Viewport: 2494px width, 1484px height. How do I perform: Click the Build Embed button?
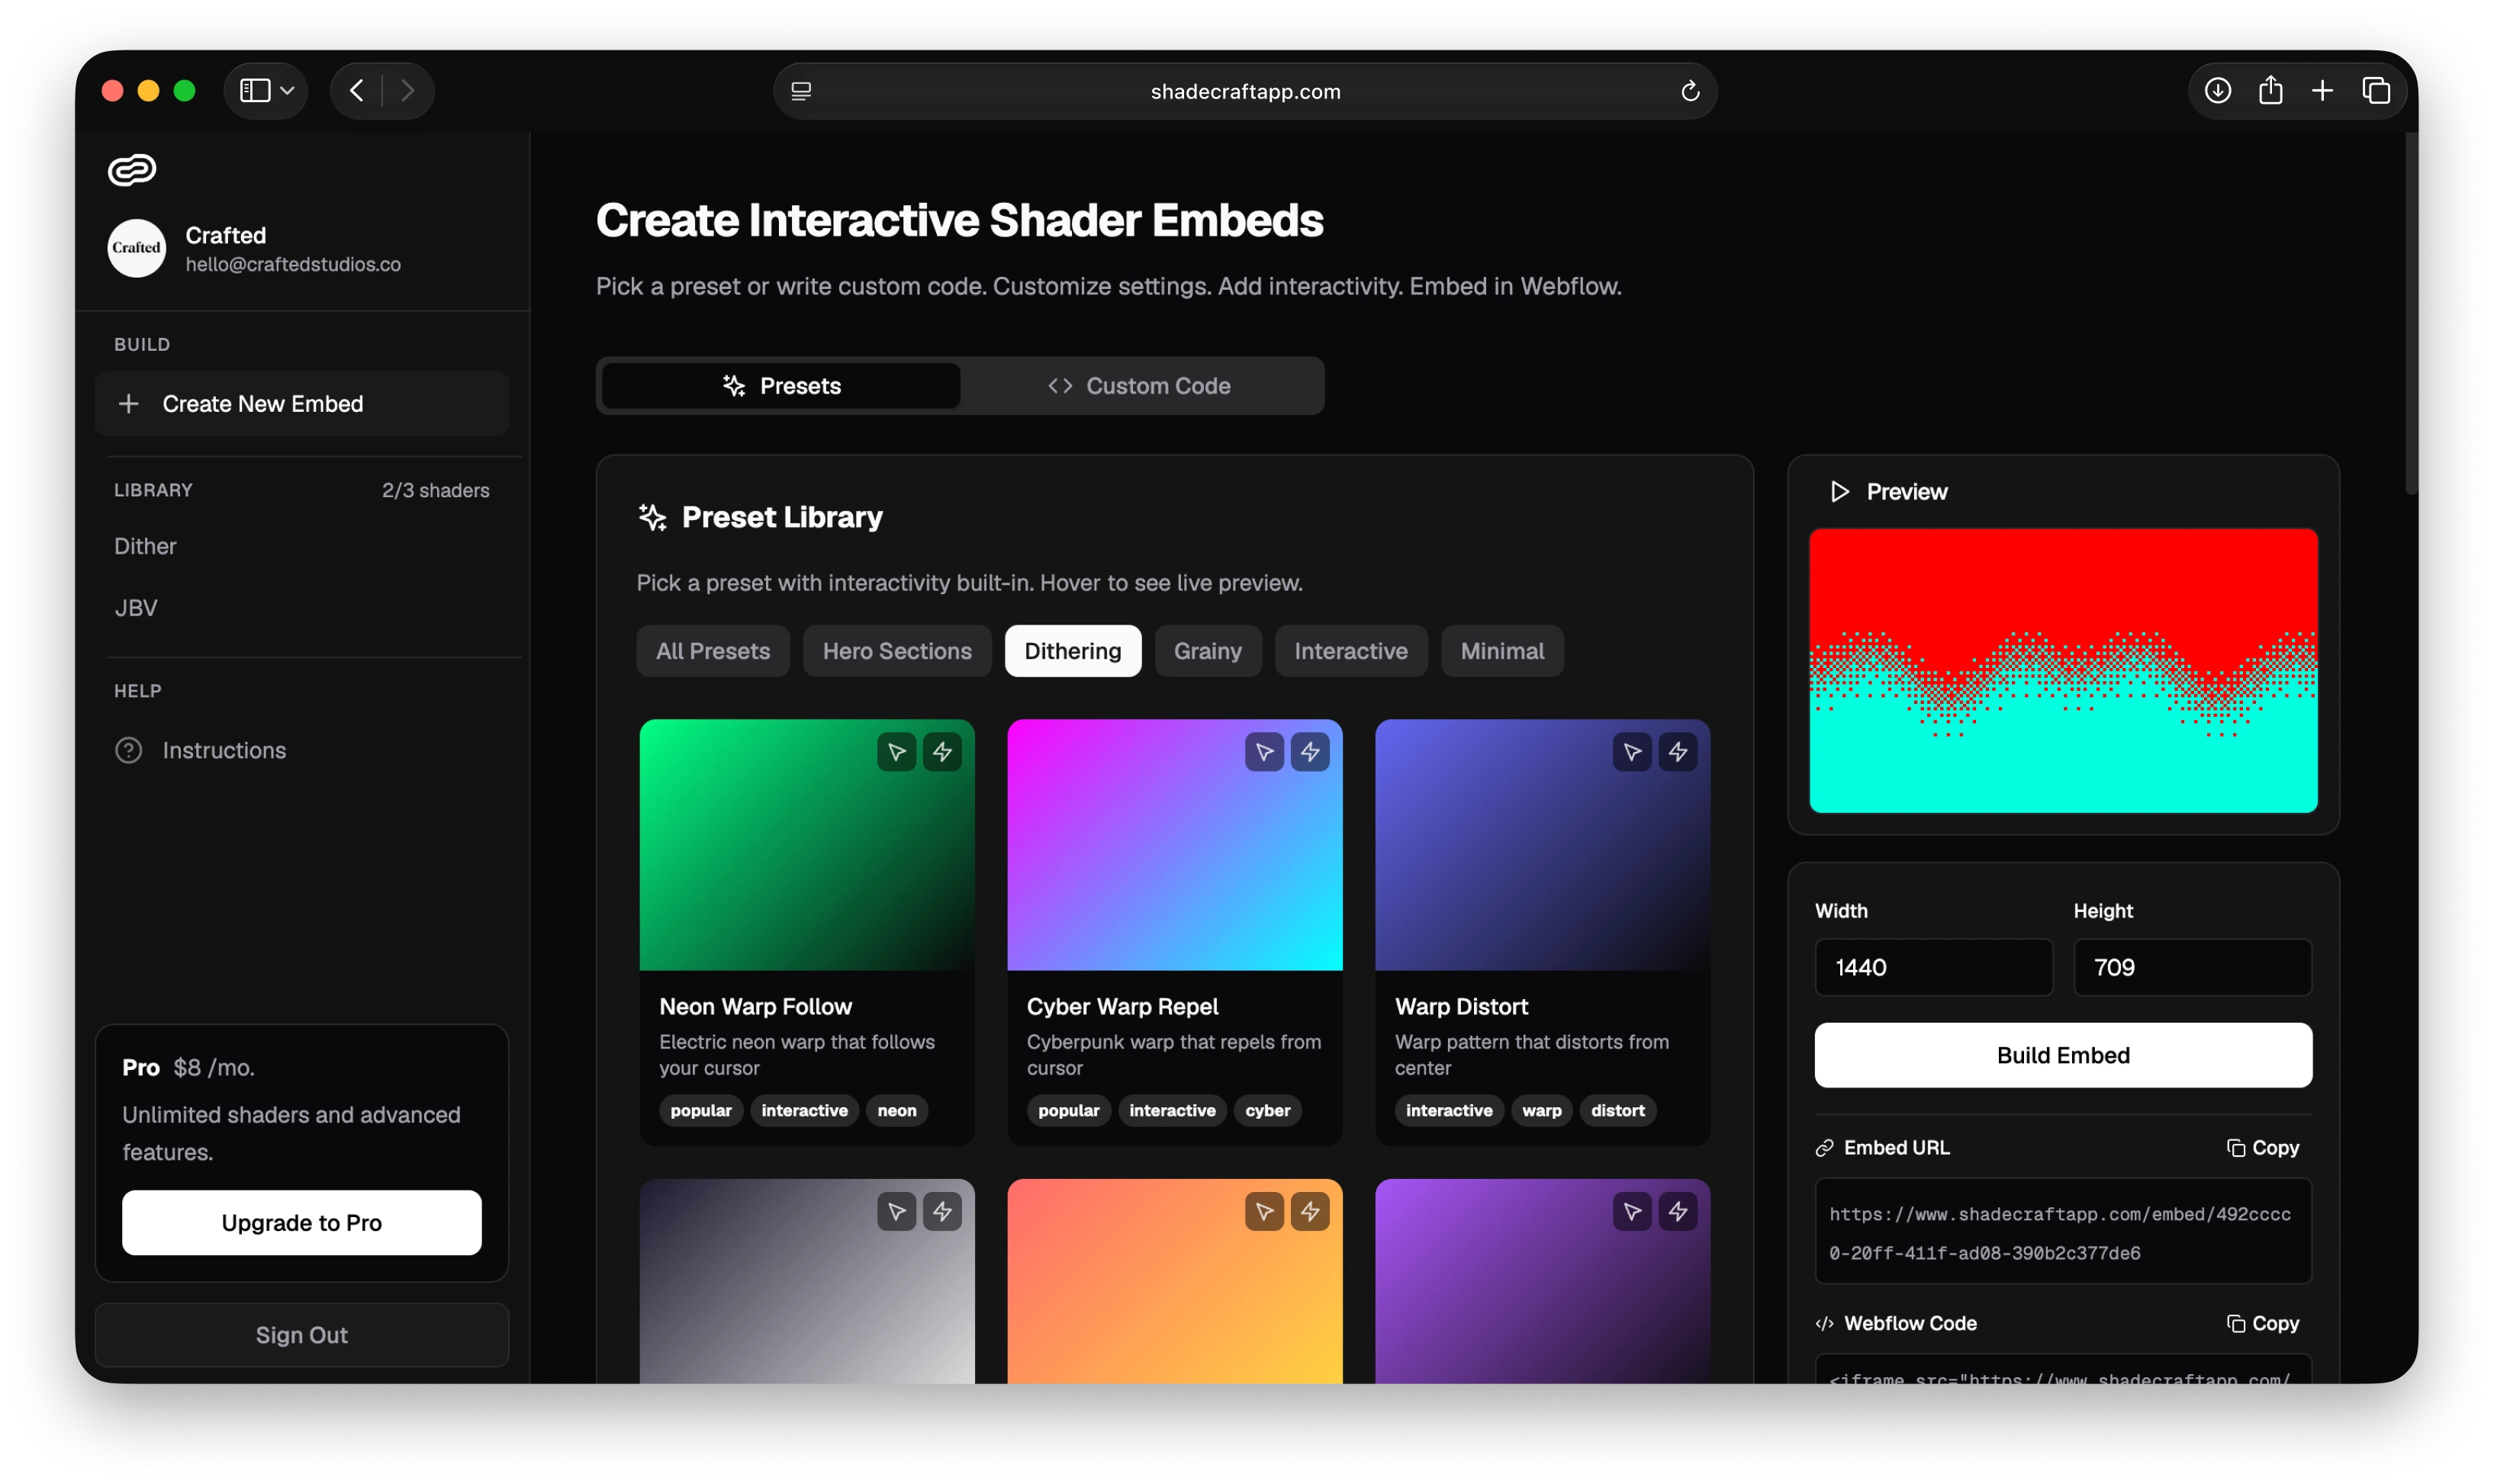2062,1055
